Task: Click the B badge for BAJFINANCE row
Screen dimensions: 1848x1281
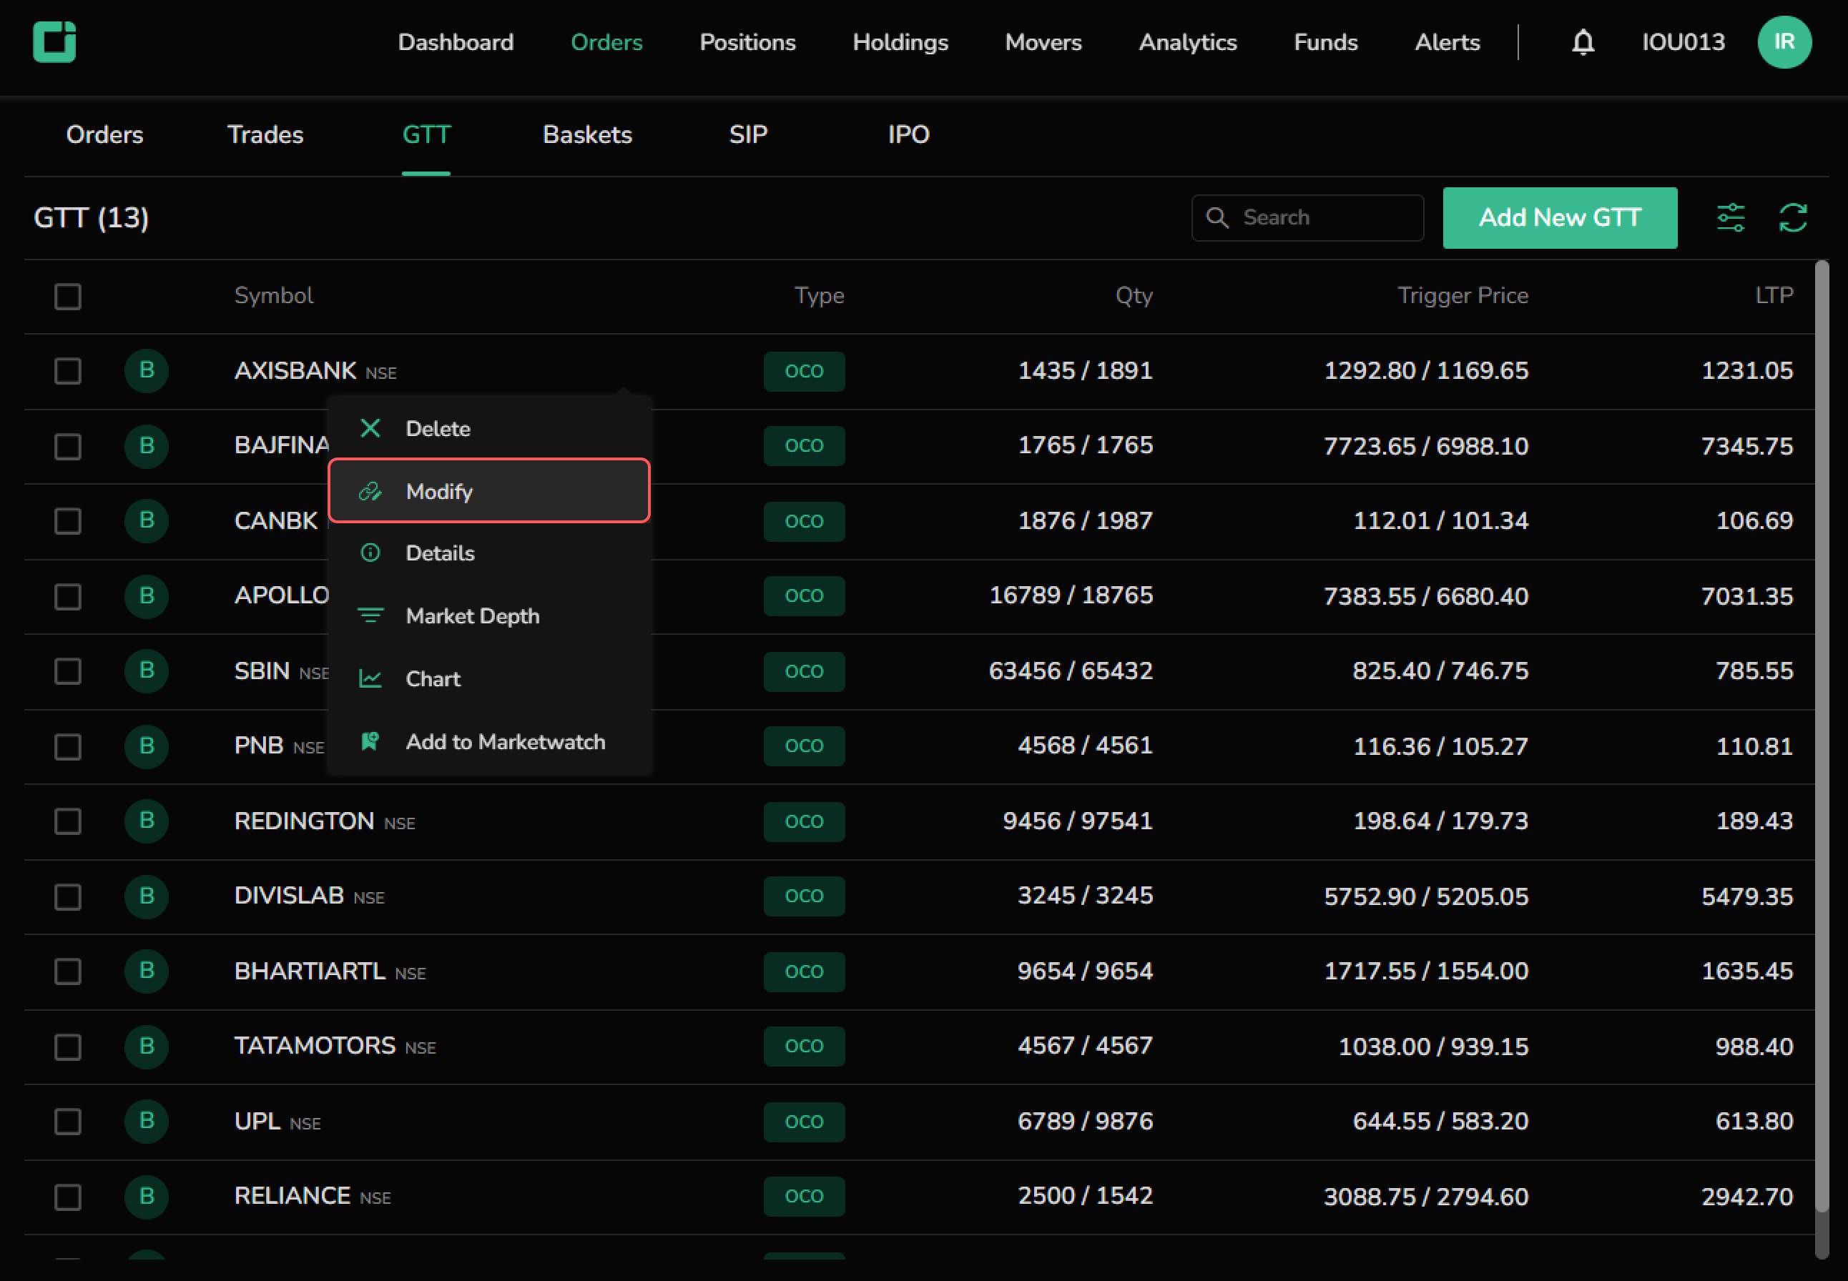Action: tap(146, 445)
